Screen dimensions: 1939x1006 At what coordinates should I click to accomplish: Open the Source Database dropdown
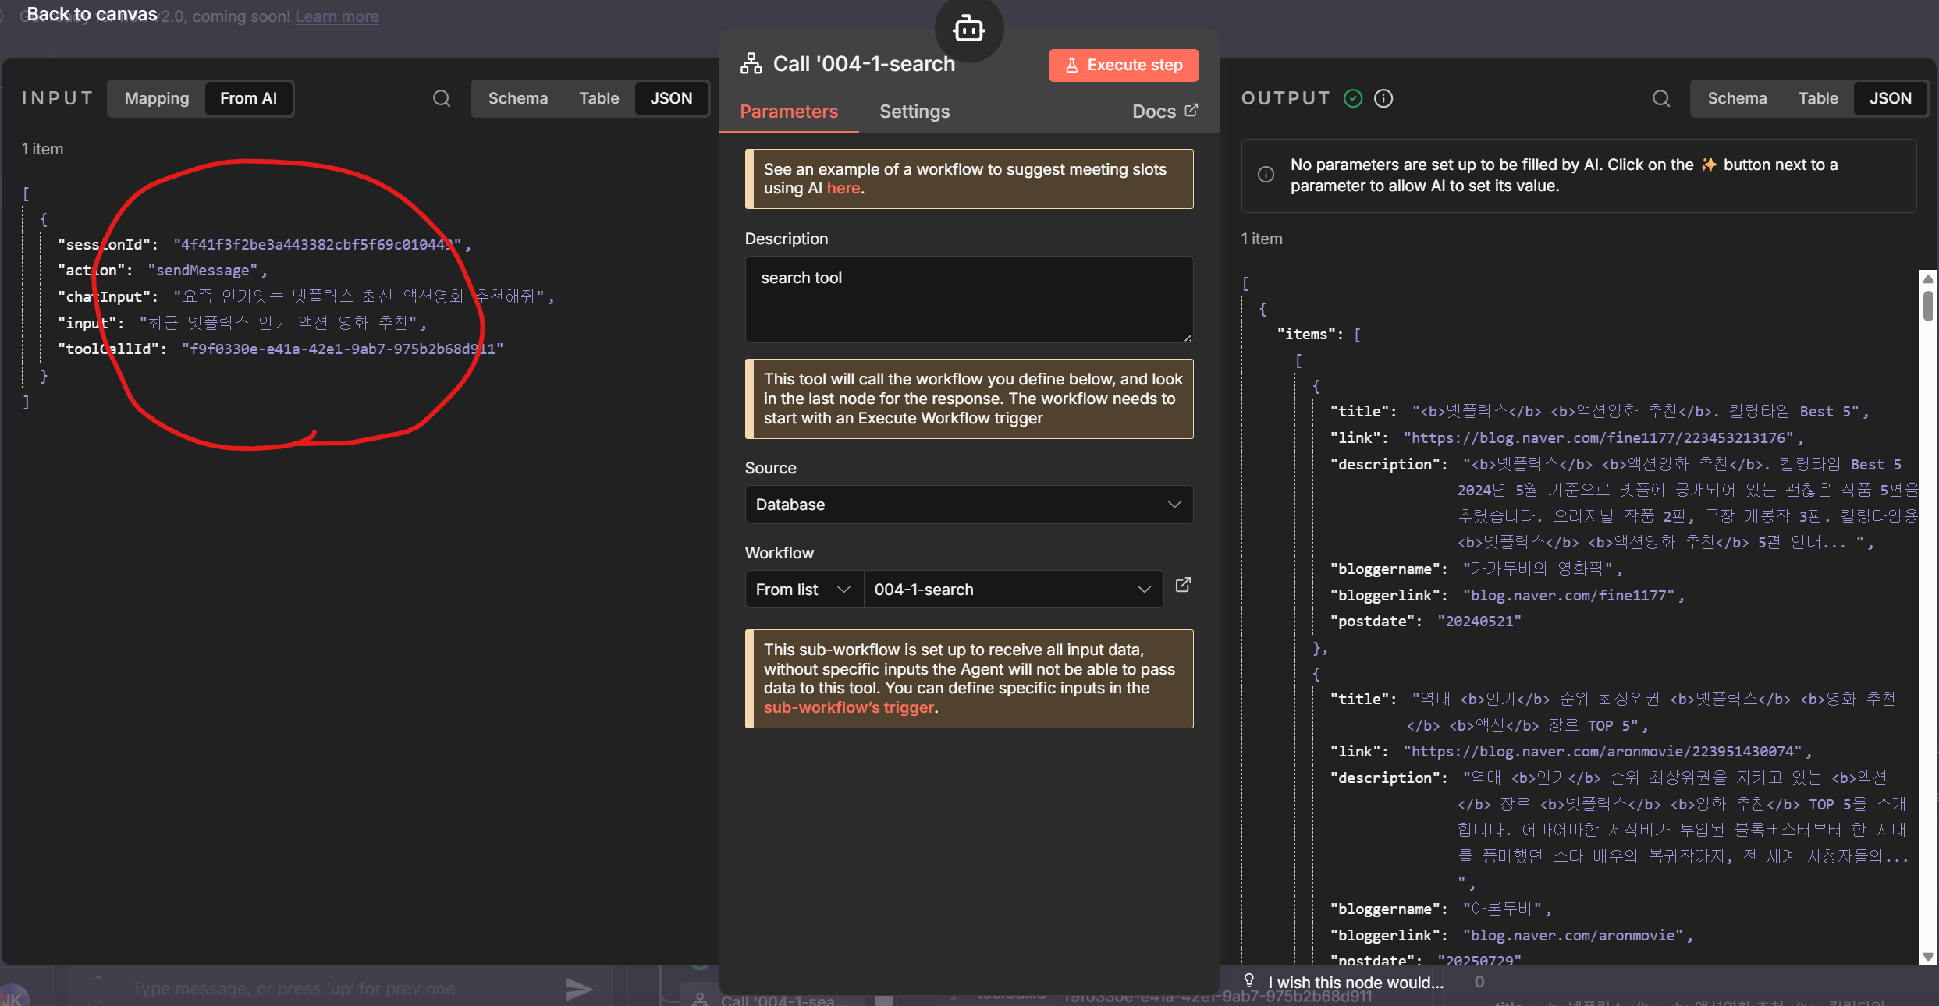[x=968, y=505]
